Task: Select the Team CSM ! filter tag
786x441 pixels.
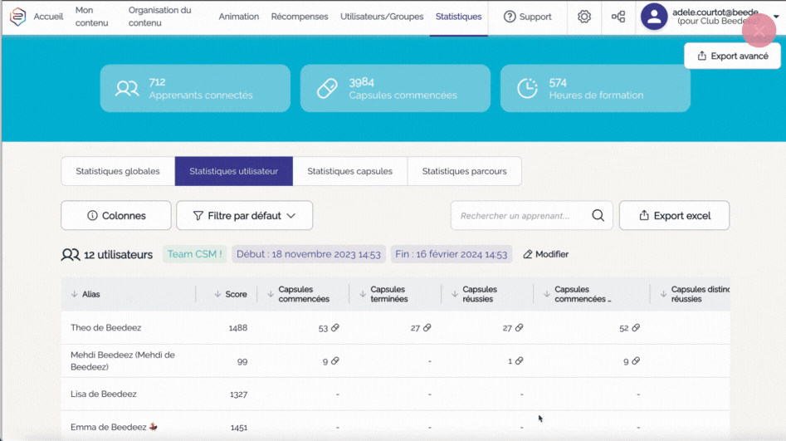Action: tap(195, 254)
